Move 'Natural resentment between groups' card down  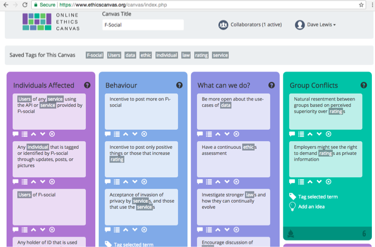coord(319,134)
